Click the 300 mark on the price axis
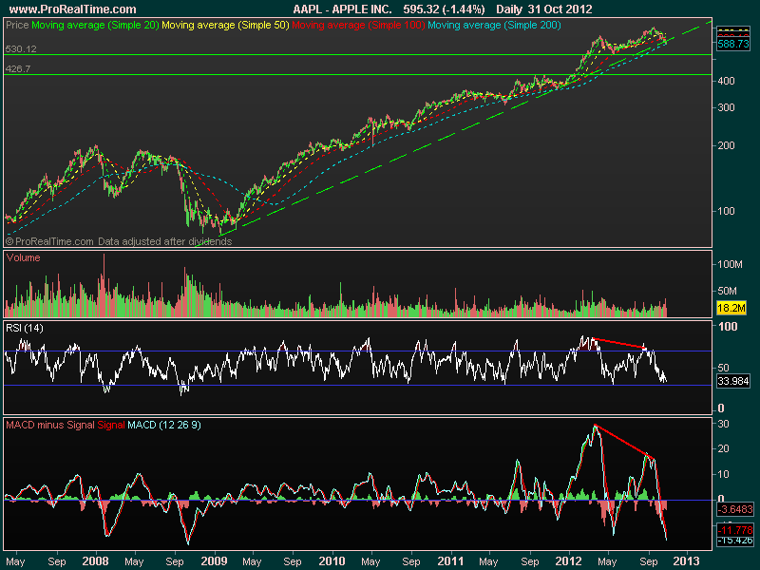Viewport: 760px width, 570px height. 726,107
